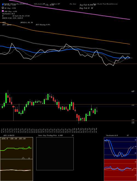The image size is (137, 181).
Task: Click the blue 20 Day legend swatch
Action: (x=3, y=5)
